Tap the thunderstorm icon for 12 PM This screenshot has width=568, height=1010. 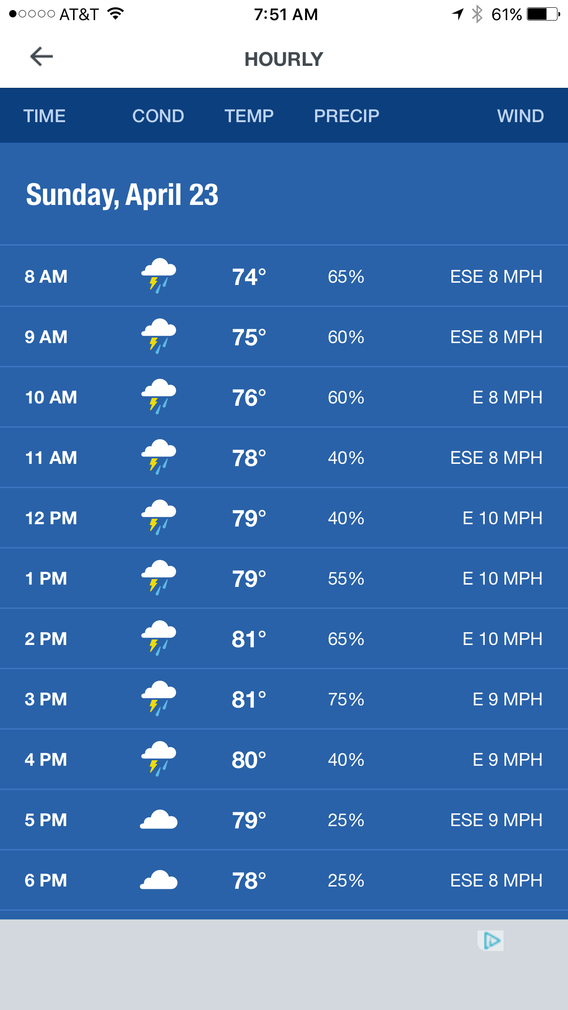[158, 517]
